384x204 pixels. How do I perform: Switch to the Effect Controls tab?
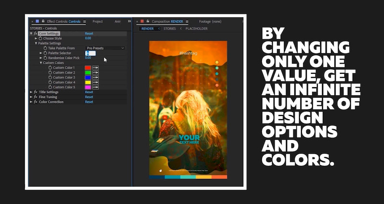(64, 22)
